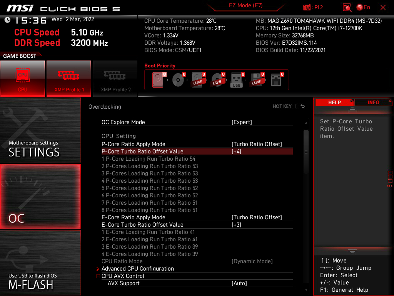This screenshot has height=296, width=394.
Task: Select 5 P-Cores Loading Run Turbo Ratio 52
Action: [x=150, y=188]
